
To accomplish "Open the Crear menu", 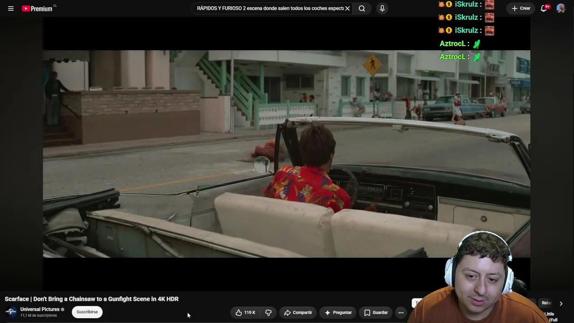I will 521,9.
